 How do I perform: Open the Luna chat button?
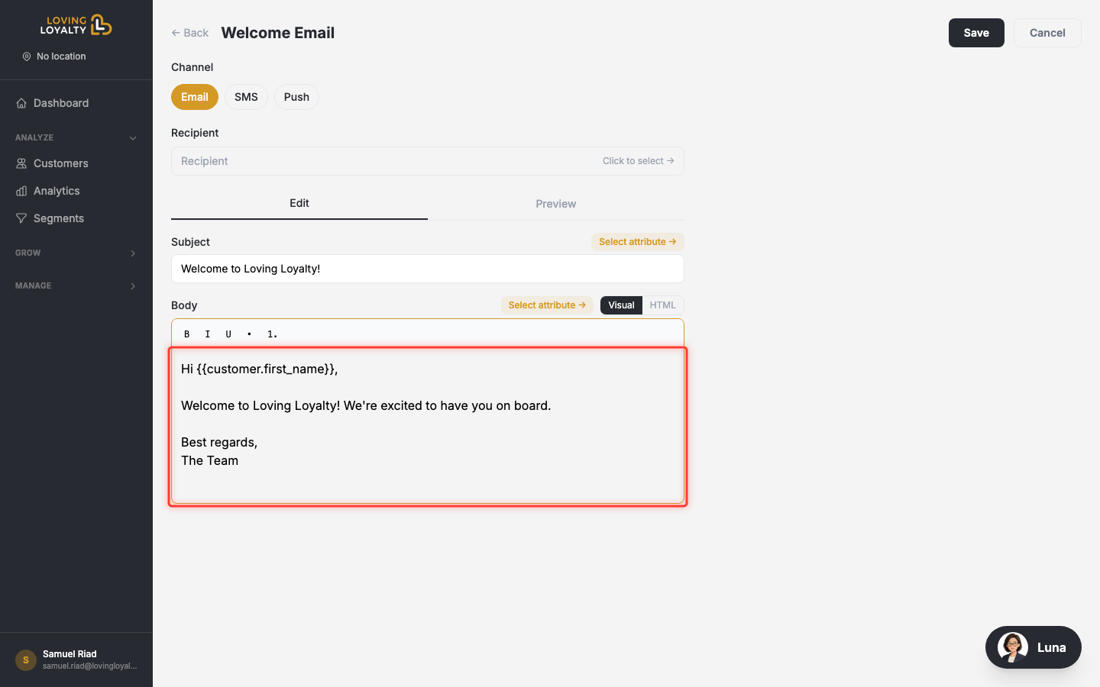point(1034,647)
